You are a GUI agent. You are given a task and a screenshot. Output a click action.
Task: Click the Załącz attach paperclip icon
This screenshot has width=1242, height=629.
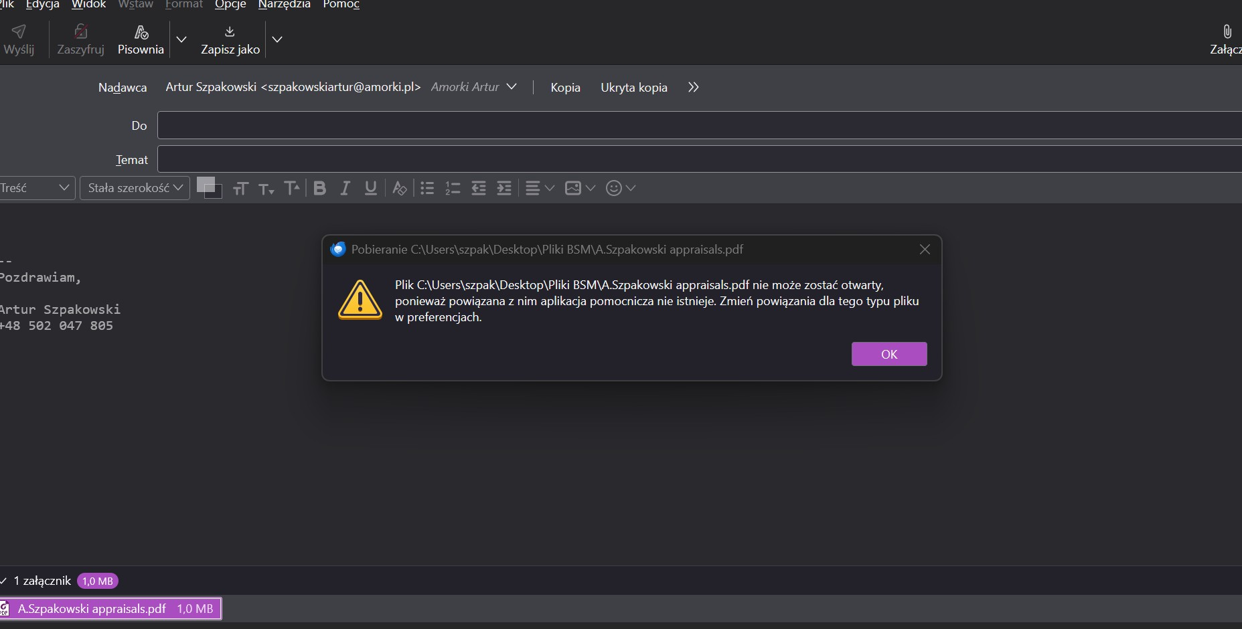pos(1227,31)
